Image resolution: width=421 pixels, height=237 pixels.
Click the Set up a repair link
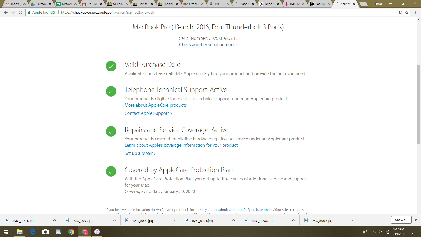point(140,153)
